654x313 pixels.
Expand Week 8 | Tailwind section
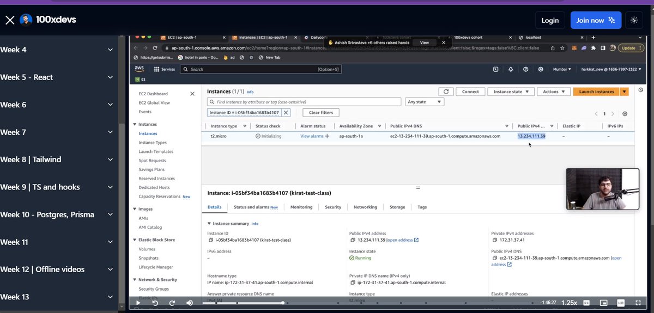pos(58,159)
